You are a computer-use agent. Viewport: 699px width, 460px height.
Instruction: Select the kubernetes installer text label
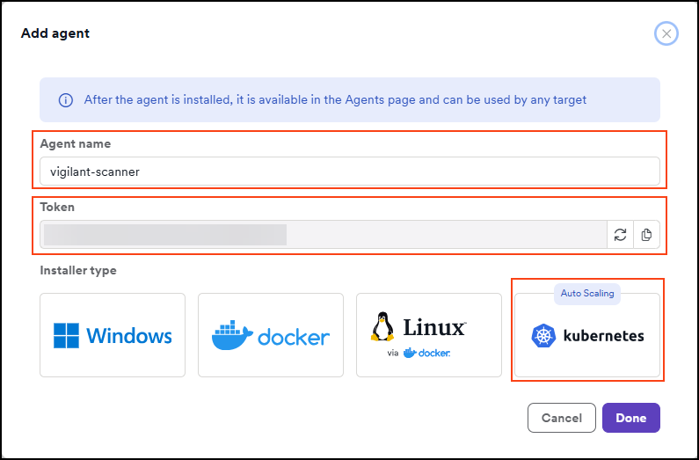point(603,336)
